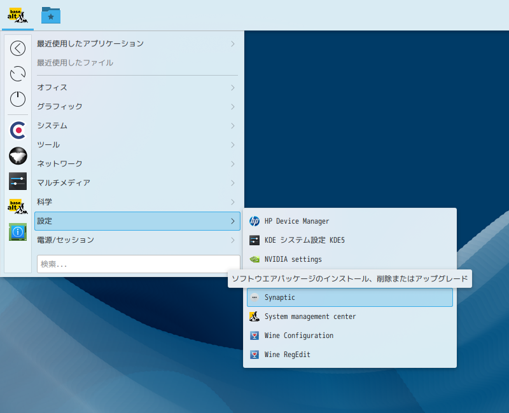Image resolution: width=509 pixels, height=413 pixels.
Task: Open the 科学 category
Action: [x=137, y=202]
